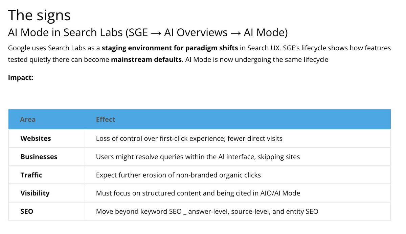Select the "Websites" row label

click(x=36, y=138)
